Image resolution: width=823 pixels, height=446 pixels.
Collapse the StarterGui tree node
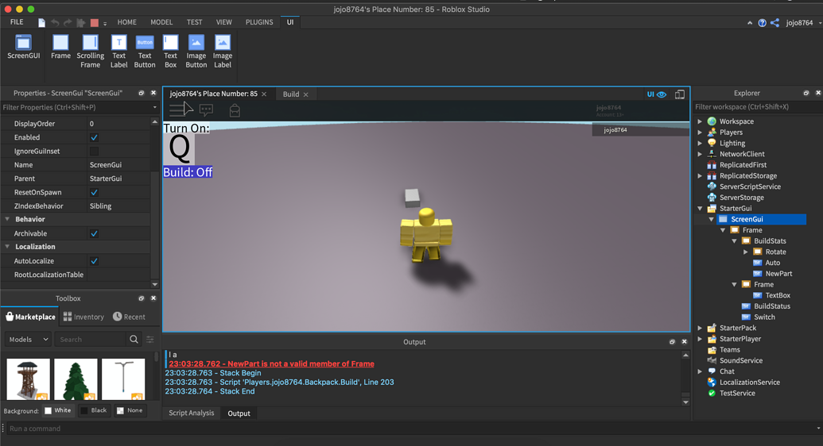[x=700, y=208]
